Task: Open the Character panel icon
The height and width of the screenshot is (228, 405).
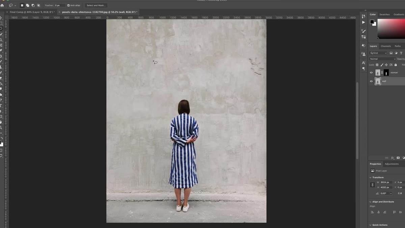Action: point(363,63)
